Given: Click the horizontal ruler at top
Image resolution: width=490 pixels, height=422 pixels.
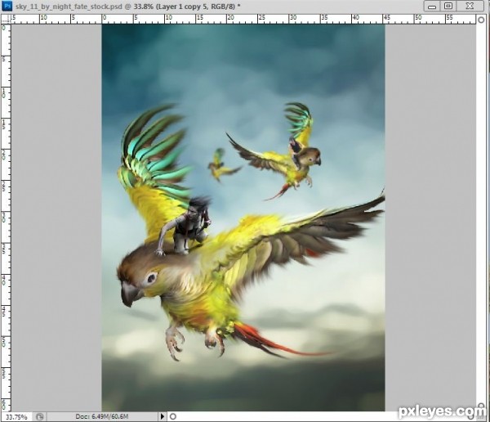Looking at the screenshot, I should point(243,19).
